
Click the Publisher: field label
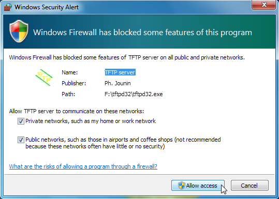point(74,83)
